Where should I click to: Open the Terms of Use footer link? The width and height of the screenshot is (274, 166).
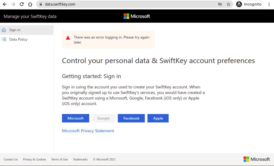59,159
